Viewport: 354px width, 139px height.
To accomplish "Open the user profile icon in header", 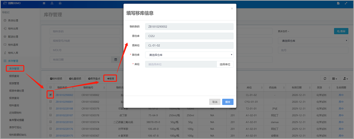I will point(52,3).
